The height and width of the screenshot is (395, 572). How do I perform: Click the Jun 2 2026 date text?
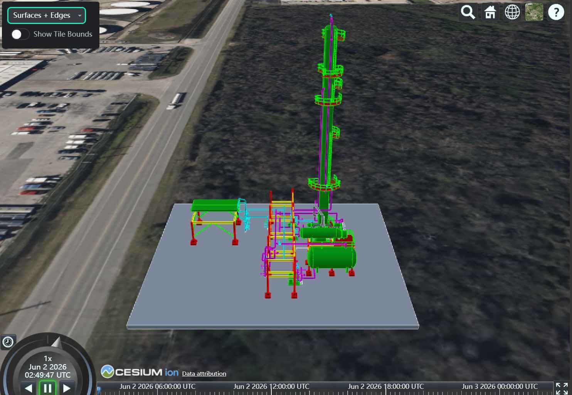[x=47, y=367]
